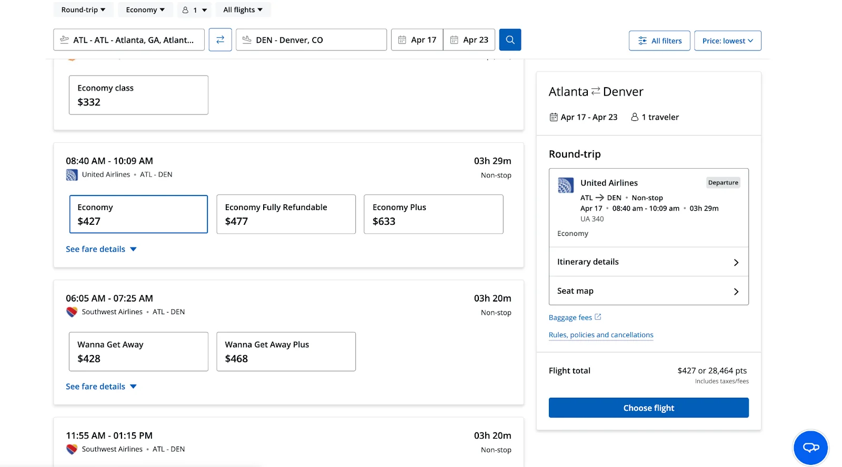
Task: Click the filter sliders icon in All filters
Action: point(643,41)
